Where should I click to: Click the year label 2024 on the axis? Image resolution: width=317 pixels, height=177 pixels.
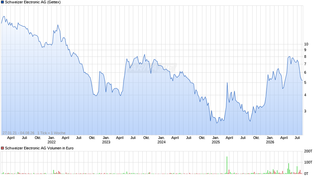(x=161, y=142)
